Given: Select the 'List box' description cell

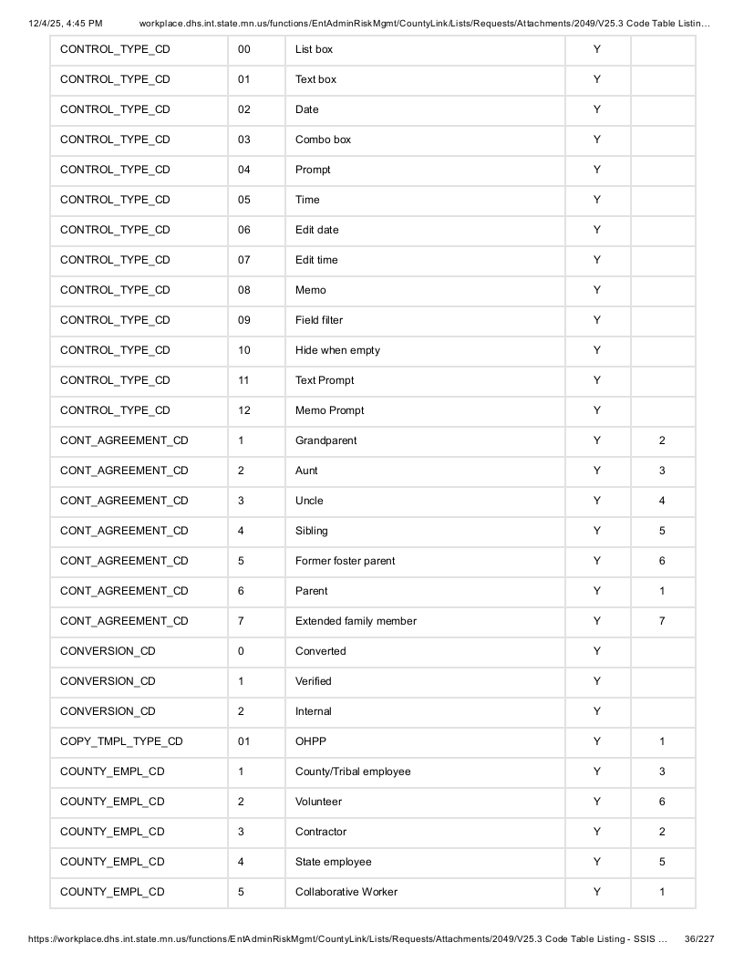Looking at the screenshot, I should click(425, 50).
